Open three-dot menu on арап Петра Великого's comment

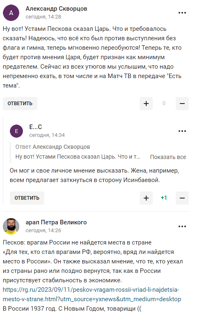tap(182, 226)
